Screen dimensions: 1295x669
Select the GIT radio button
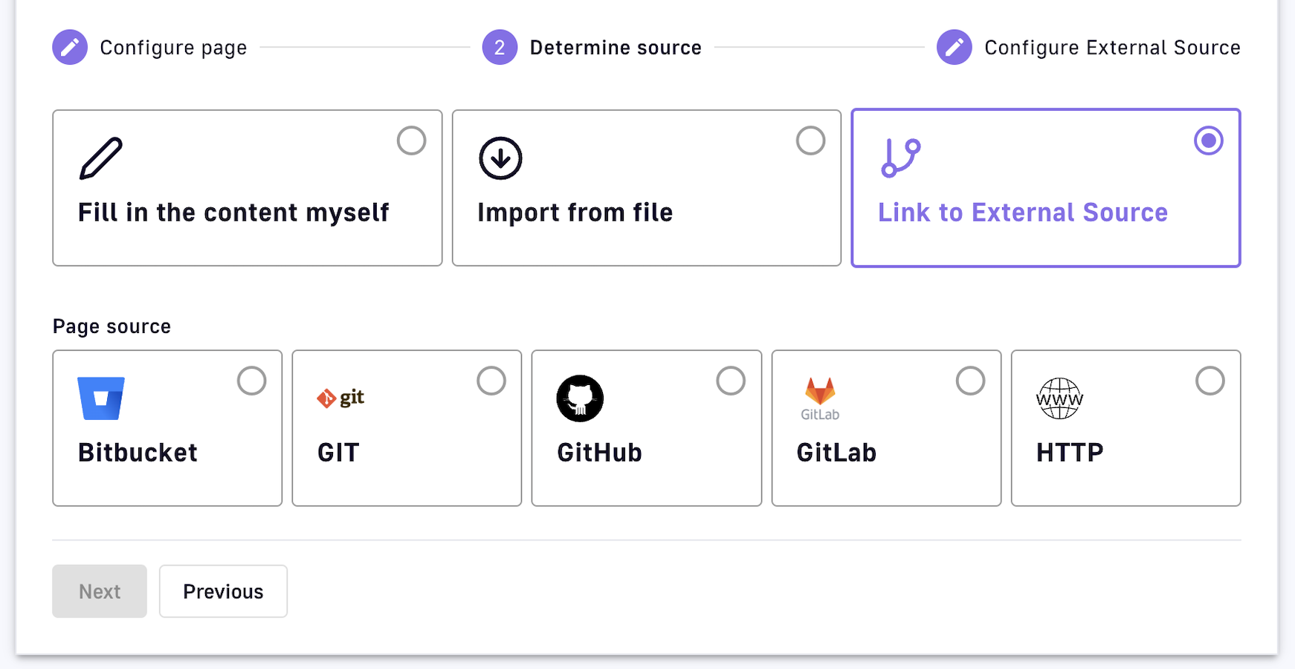491,381
